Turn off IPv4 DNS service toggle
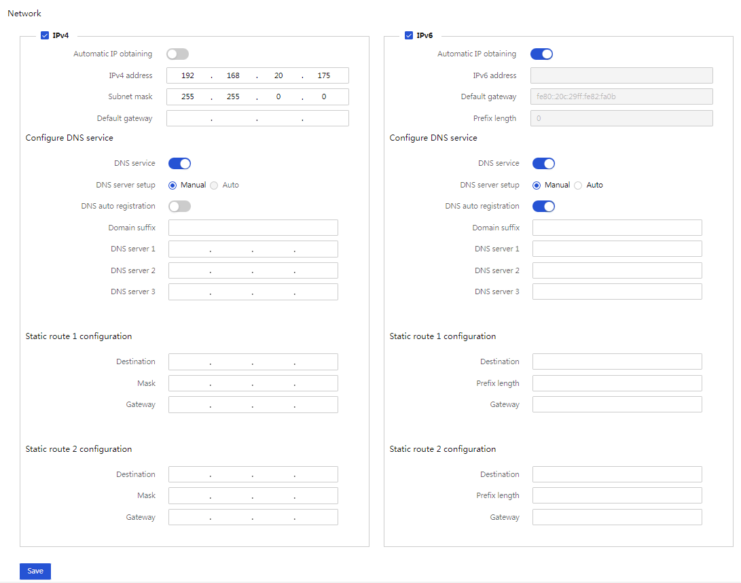This screenshot has width=741, height=583. pos(179,164)
